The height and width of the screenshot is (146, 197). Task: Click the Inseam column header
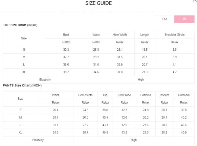pos(164,95)
